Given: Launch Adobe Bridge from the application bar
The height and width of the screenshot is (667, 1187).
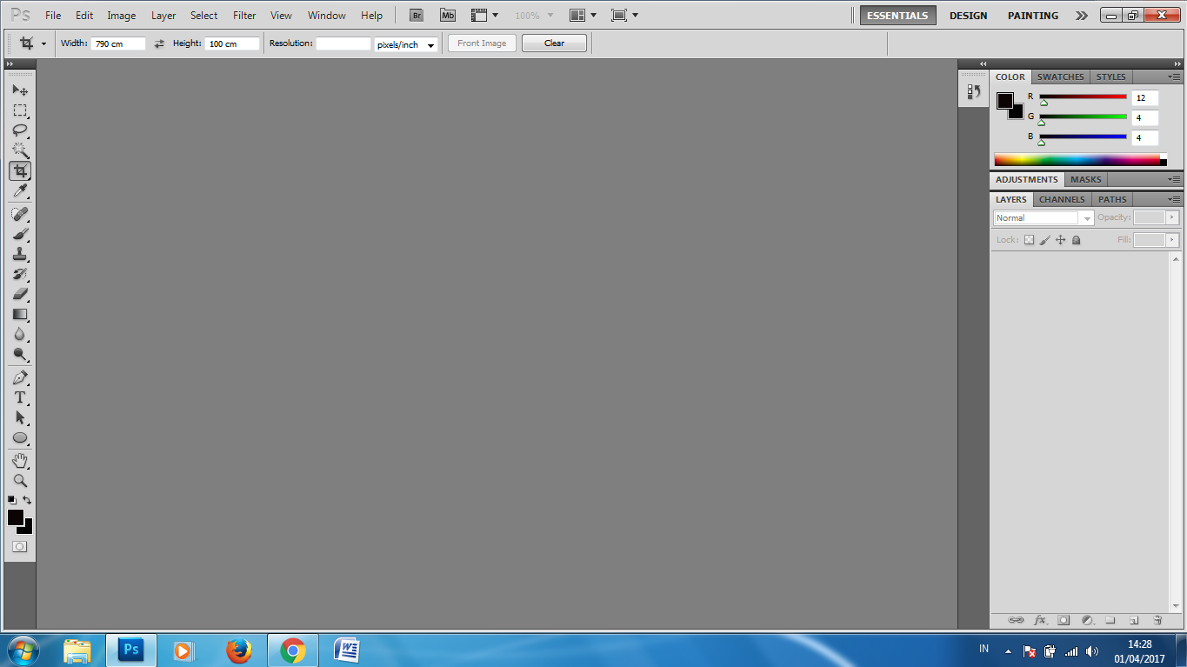Looking at the screenshot, I should pyautogui.click(x=416, y=15).
